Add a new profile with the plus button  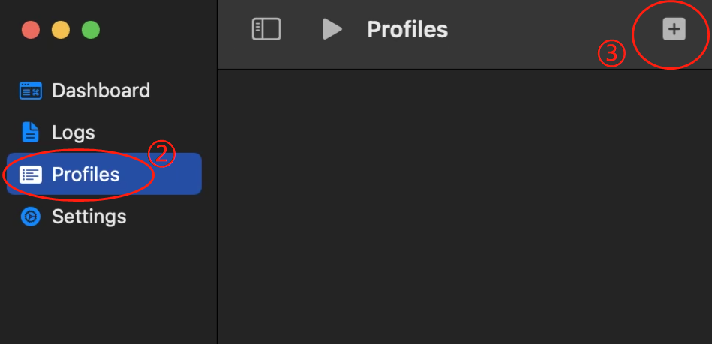(x=674, y=29)
